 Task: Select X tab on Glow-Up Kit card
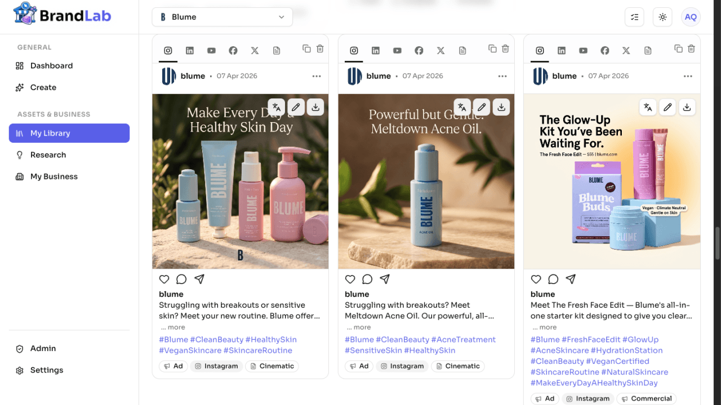click(x=626, y=51)
